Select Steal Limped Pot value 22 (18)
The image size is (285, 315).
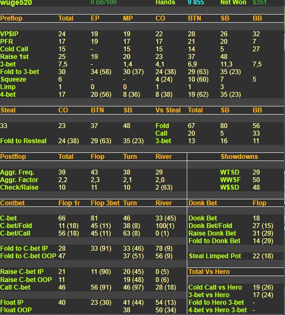263,256
